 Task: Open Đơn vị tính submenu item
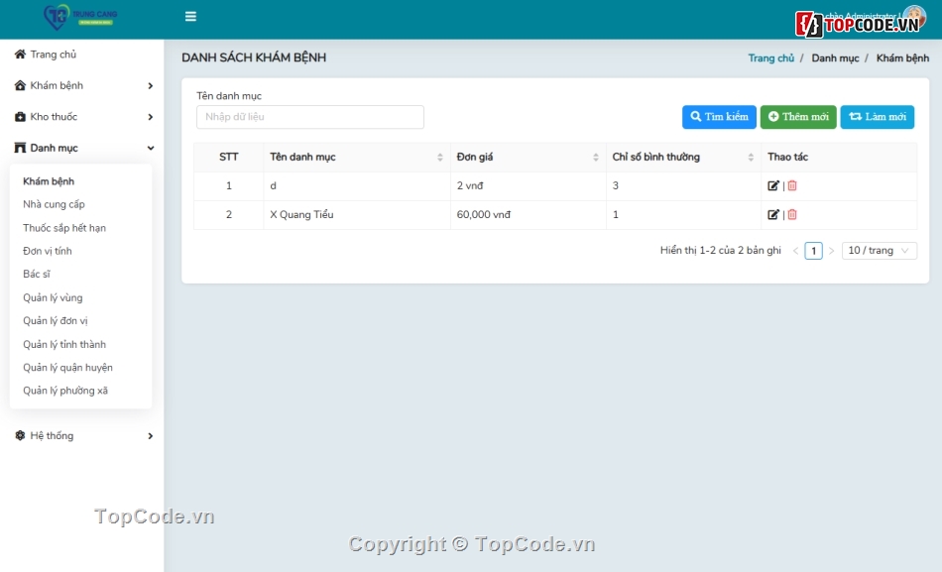[48, 251]
